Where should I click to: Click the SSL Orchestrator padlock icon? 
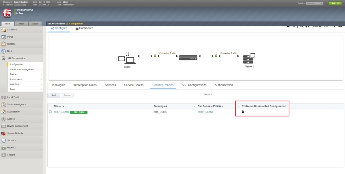pos(3,58)
